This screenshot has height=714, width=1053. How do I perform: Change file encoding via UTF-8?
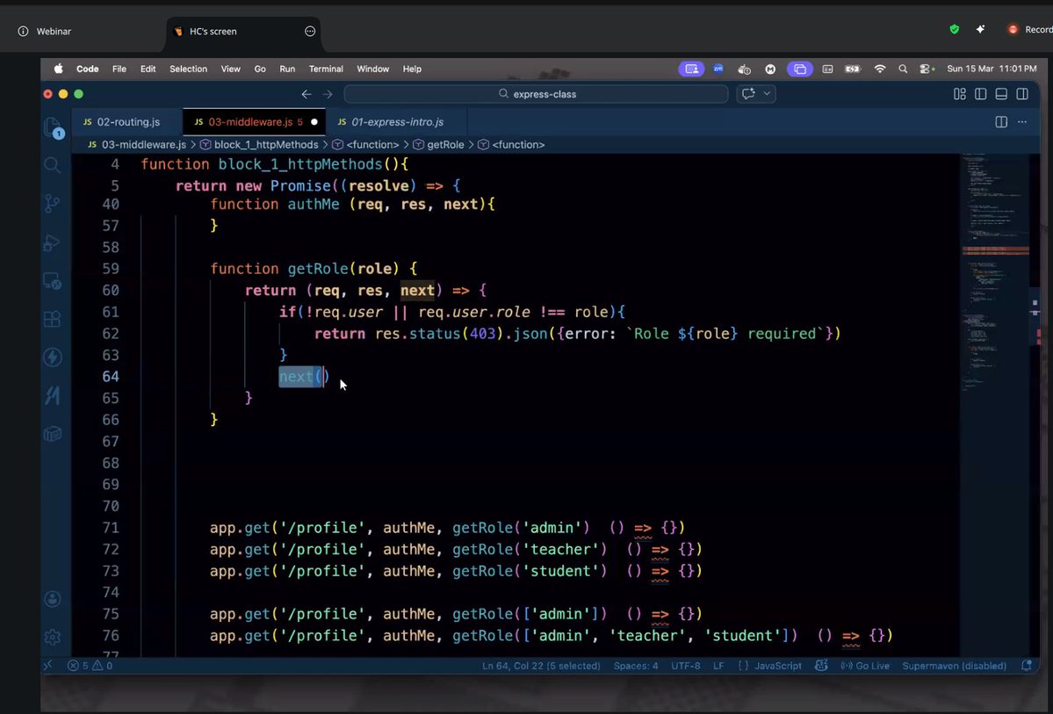[x=686, y=666]
